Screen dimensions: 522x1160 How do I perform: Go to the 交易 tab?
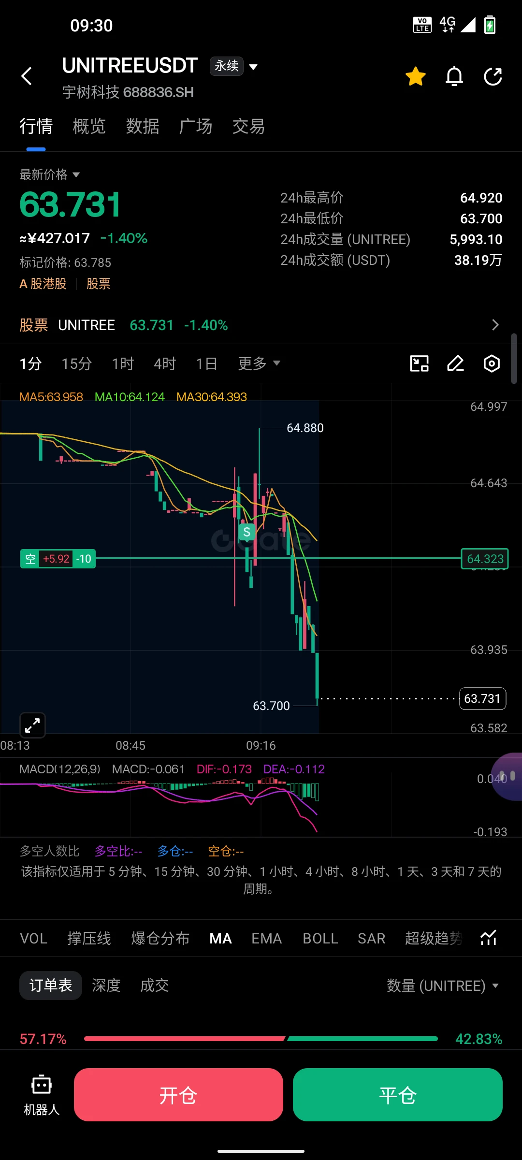click(249, 127)
